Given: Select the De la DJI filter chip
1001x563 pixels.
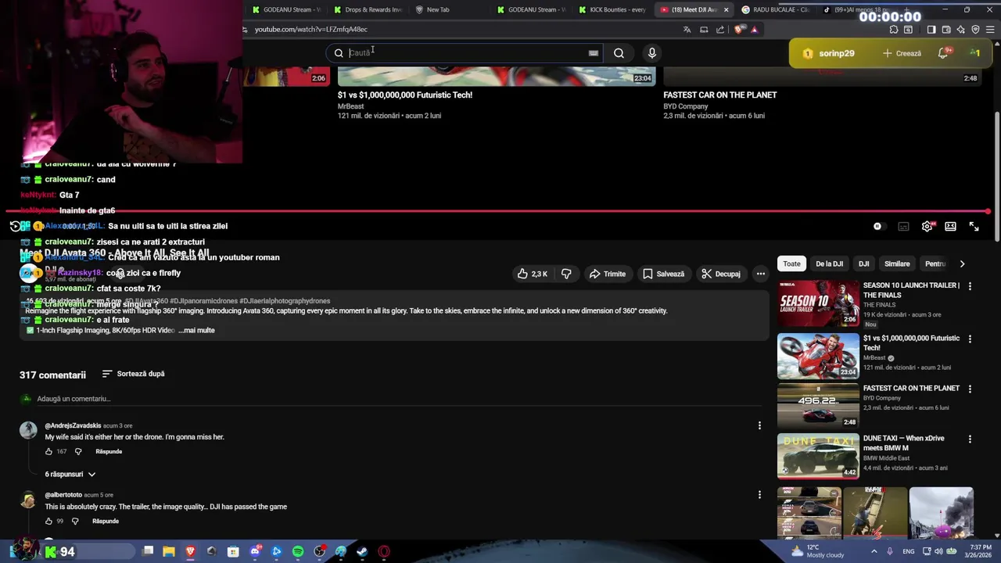Looking at the screenshot, I should pyautogui.click(x=829, y=264).
